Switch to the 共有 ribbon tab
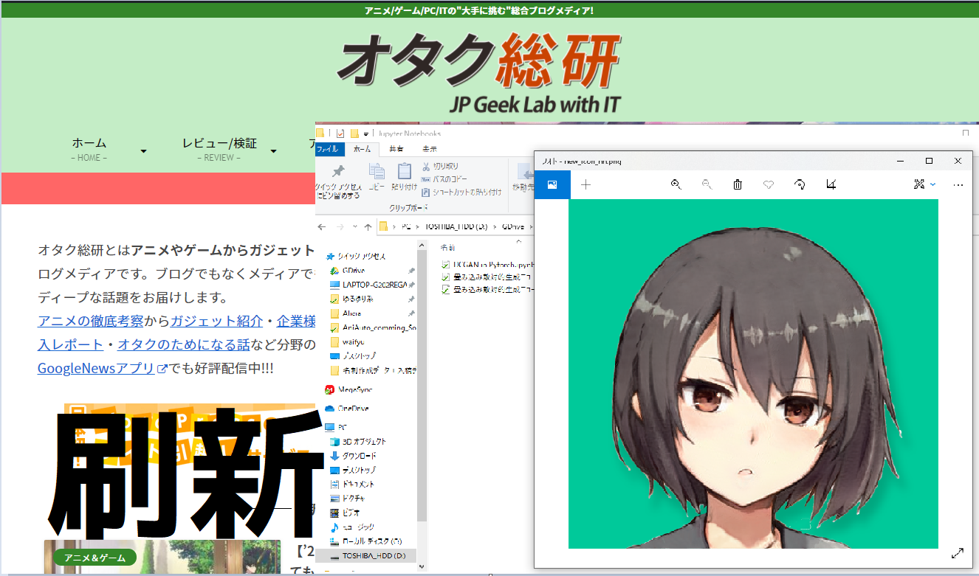 pos(396,149)
